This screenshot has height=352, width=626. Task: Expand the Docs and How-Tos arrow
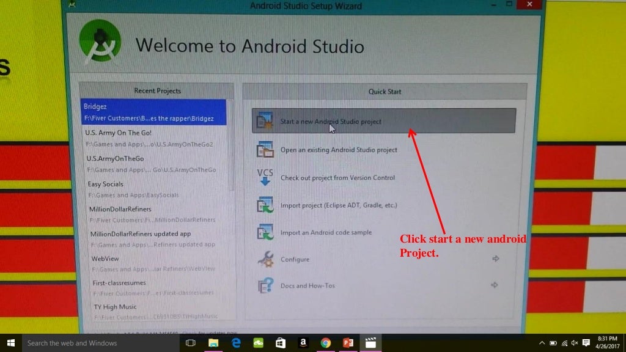coord(494,285)
